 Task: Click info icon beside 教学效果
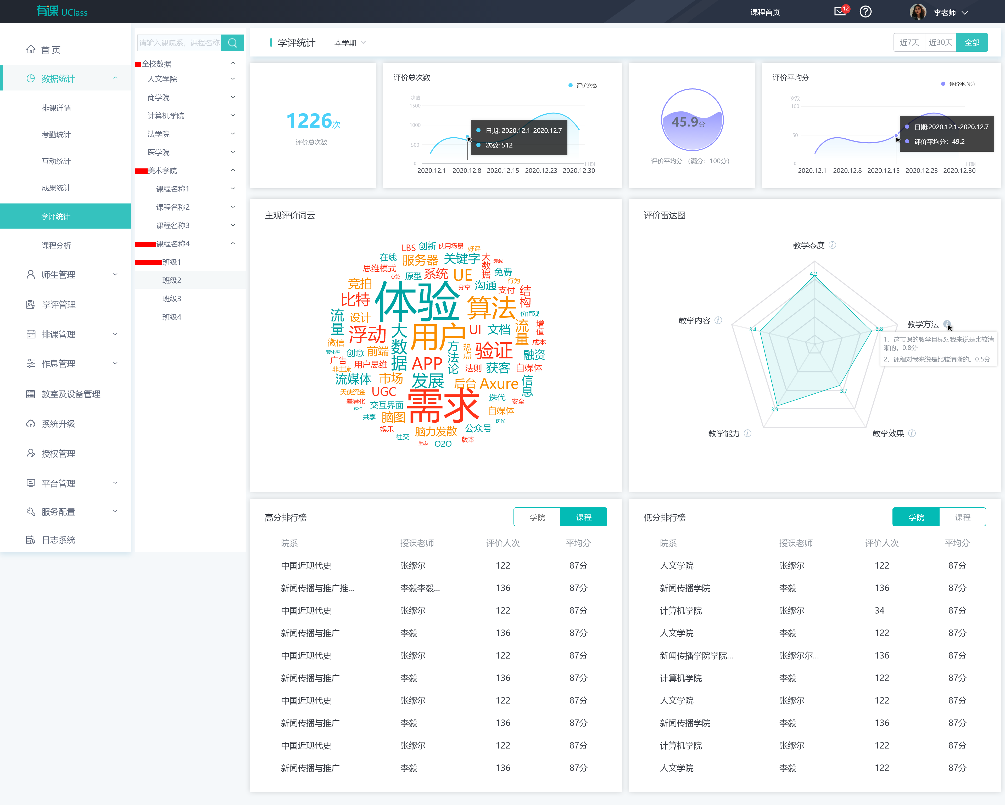(912, 433)
